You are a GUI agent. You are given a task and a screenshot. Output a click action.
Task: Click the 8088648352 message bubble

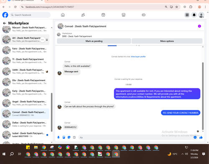pyautogui.click(x=70, y=127)
